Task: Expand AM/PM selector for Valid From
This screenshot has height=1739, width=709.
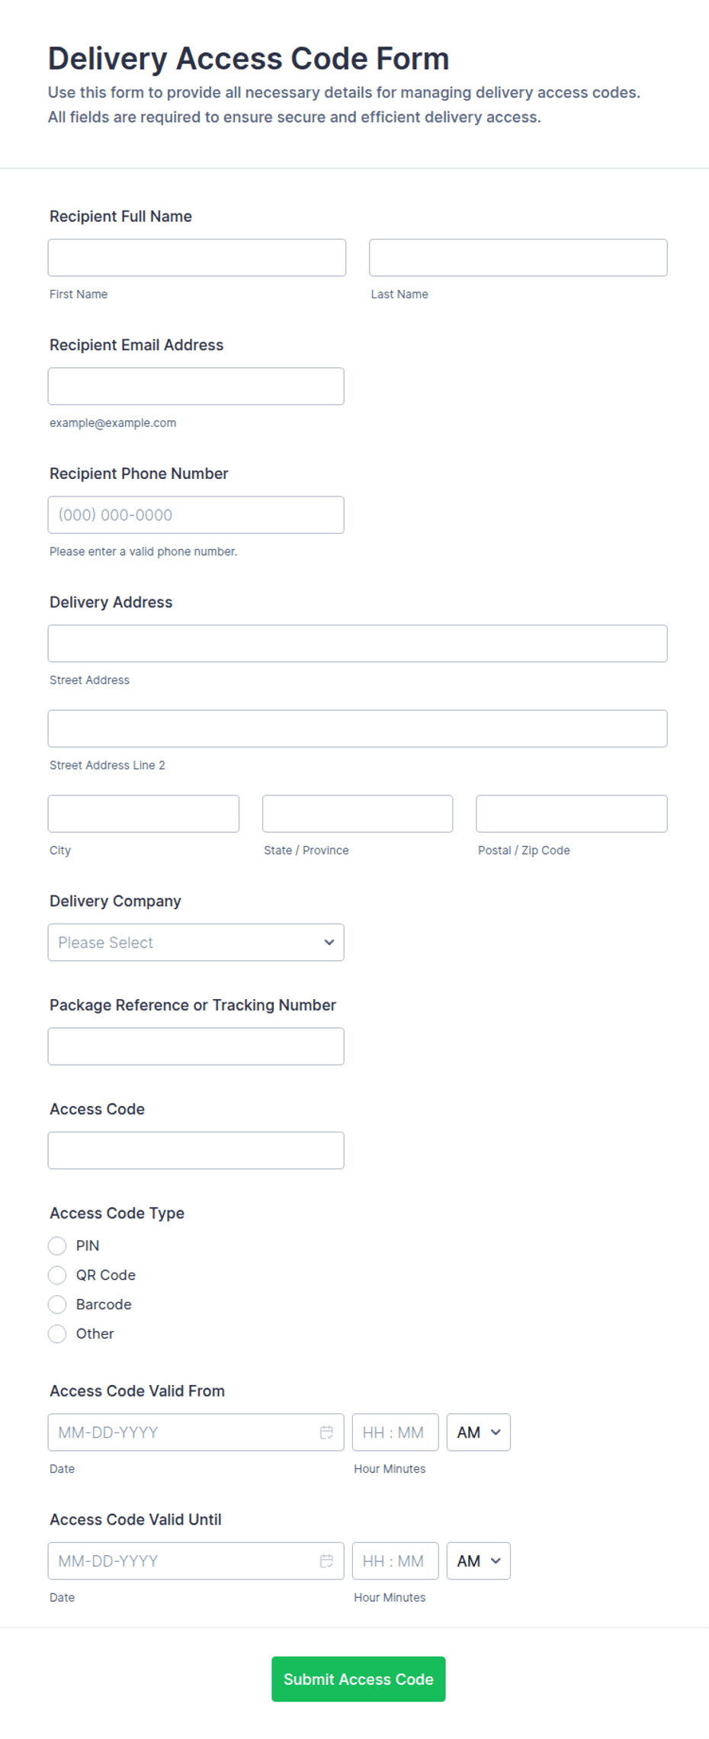Action: (478, 1432)
